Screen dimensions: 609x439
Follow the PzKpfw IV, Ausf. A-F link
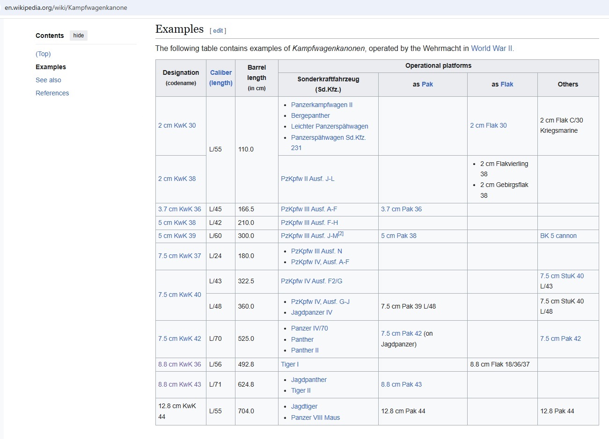tap(320, 262)
